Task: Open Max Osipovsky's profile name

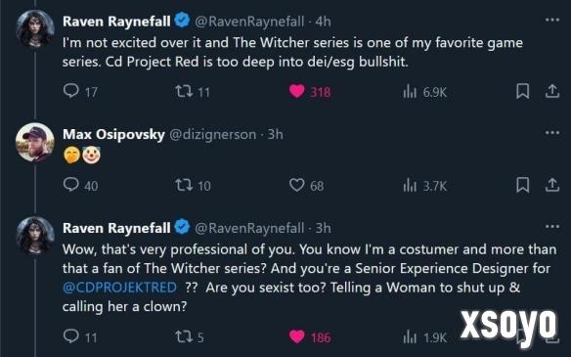Action: point(113,134)
